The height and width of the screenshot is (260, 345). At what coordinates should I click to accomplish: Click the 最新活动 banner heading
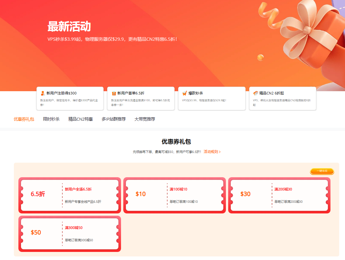point(69,27)
